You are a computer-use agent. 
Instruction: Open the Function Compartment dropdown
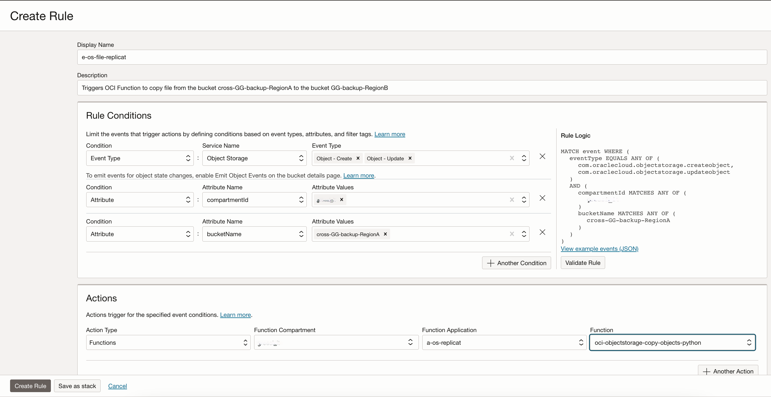(336, 342)
